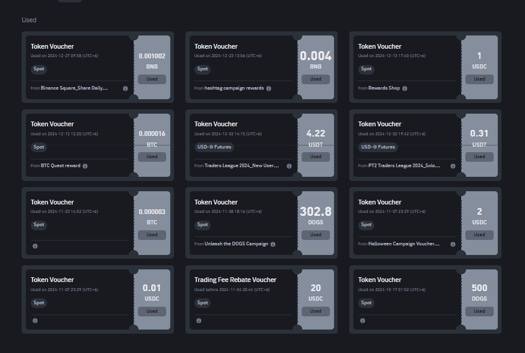Click Spot tag on Binance Square voucher
This screenshot has width=525, height=353.
pyautogui.click(x=39, y=69)
